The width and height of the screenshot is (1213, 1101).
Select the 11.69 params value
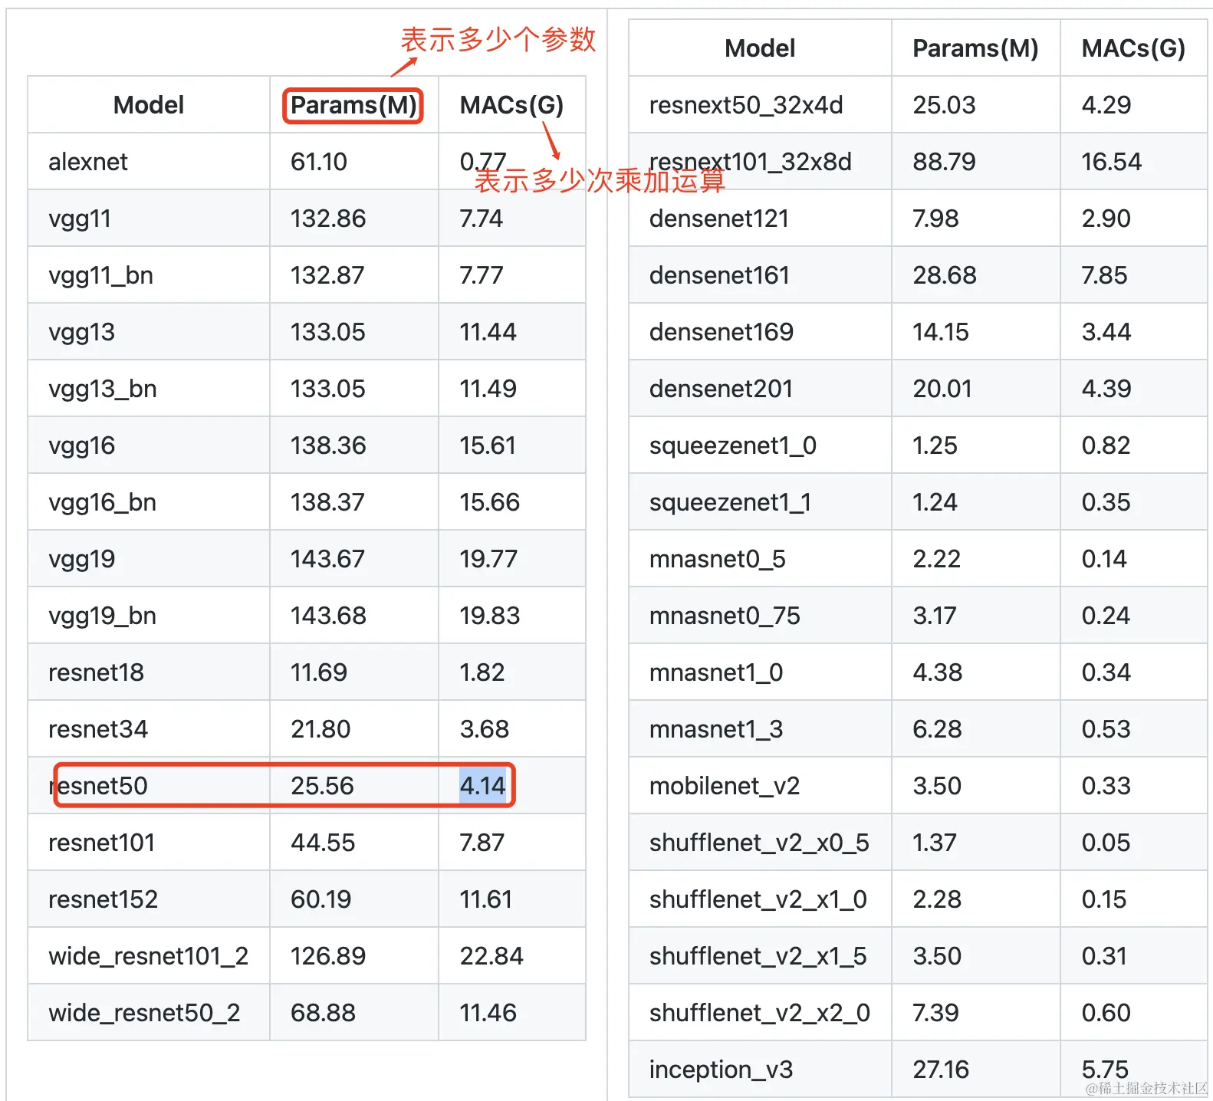click(x=318, y=672)
